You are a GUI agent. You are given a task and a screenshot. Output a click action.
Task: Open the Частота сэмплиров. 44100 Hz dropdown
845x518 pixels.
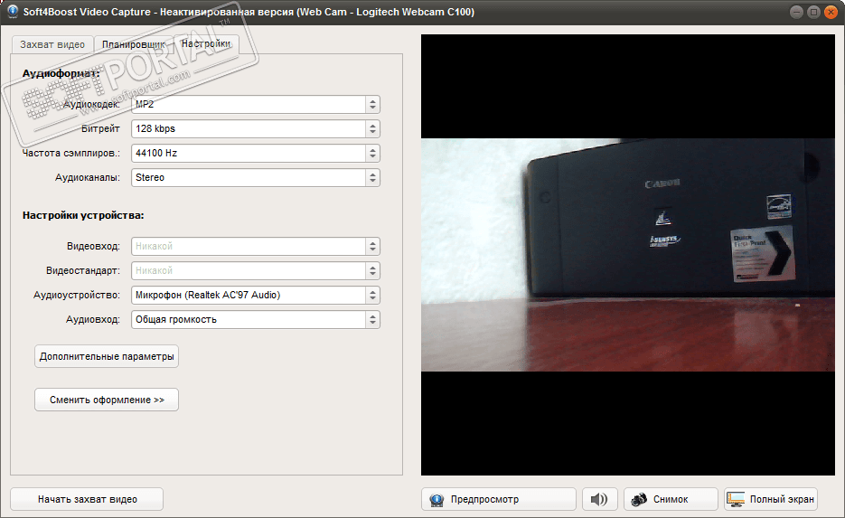click(x=256, y=153)
